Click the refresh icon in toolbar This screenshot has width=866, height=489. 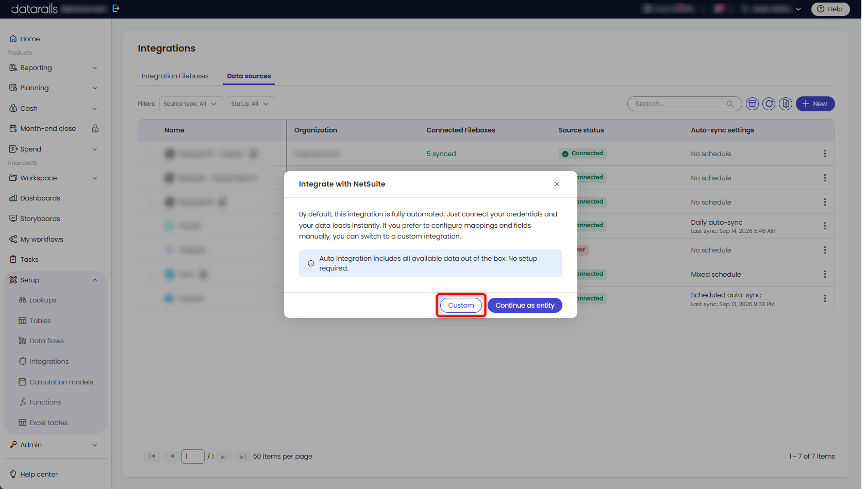point(769,104)
